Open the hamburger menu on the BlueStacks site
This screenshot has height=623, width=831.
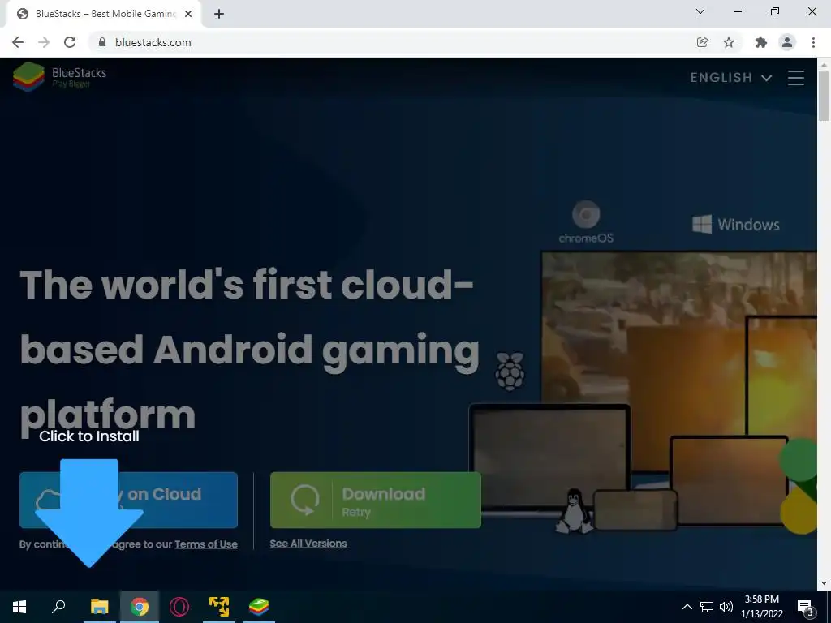click(795, 78)
